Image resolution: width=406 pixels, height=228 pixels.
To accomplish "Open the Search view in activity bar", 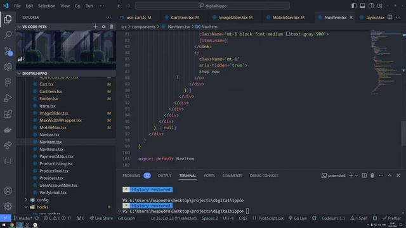I will [8, 35].
